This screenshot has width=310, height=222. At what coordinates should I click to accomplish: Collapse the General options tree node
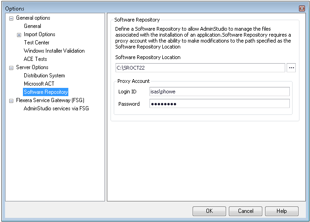(11, 18)
